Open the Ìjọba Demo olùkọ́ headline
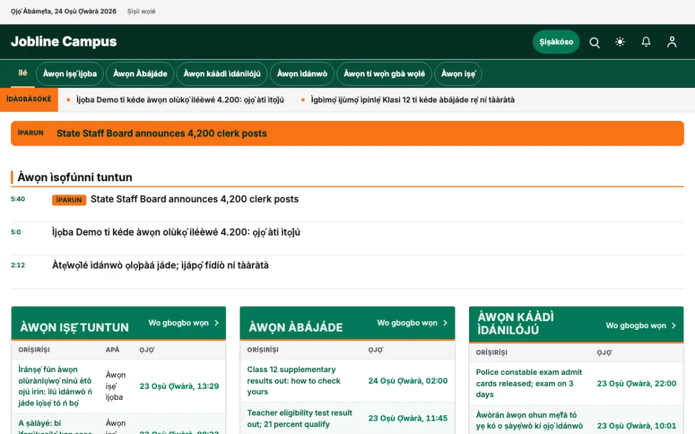Image resolution: width=695 pixels, height=434 pixels. pos(176,233)
